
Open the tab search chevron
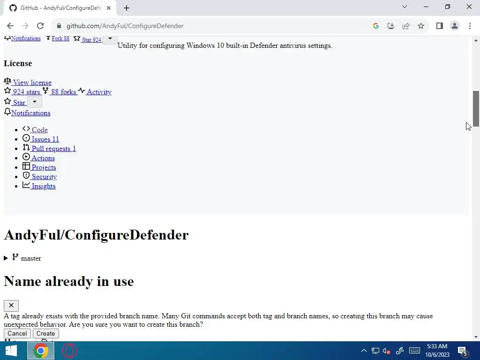click(x=405, y=7)
